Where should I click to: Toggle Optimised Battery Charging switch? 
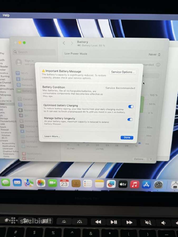pyautogui.click(x=131, y=107)
